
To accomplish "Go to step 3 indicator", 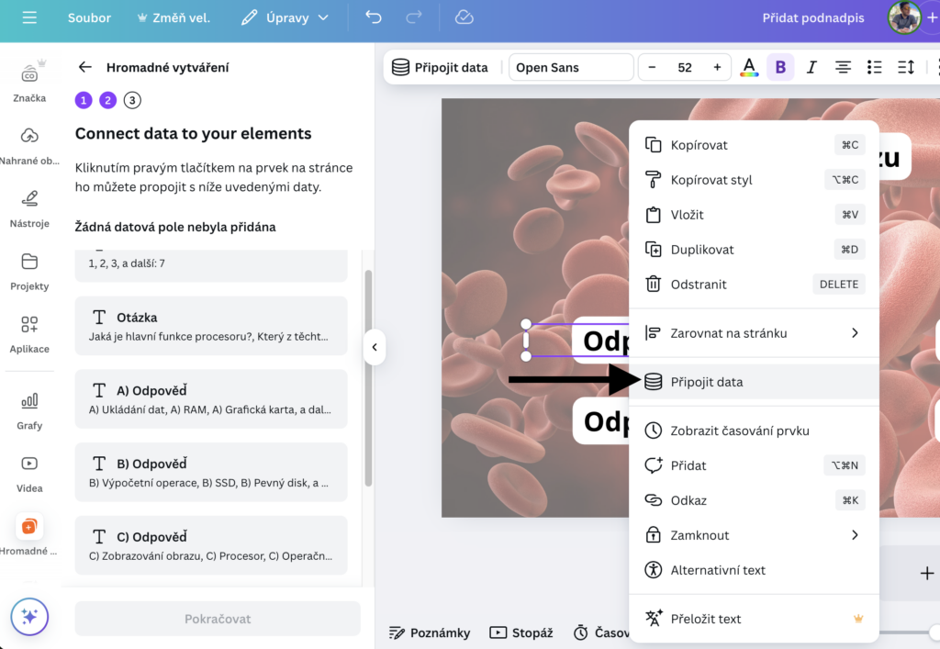I will tap(132, 100).
